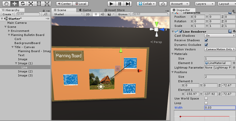The height and width of the screenshot is (121, 236).
Task: Enable the Use World Space checkbox
Action: click(206, 98)
